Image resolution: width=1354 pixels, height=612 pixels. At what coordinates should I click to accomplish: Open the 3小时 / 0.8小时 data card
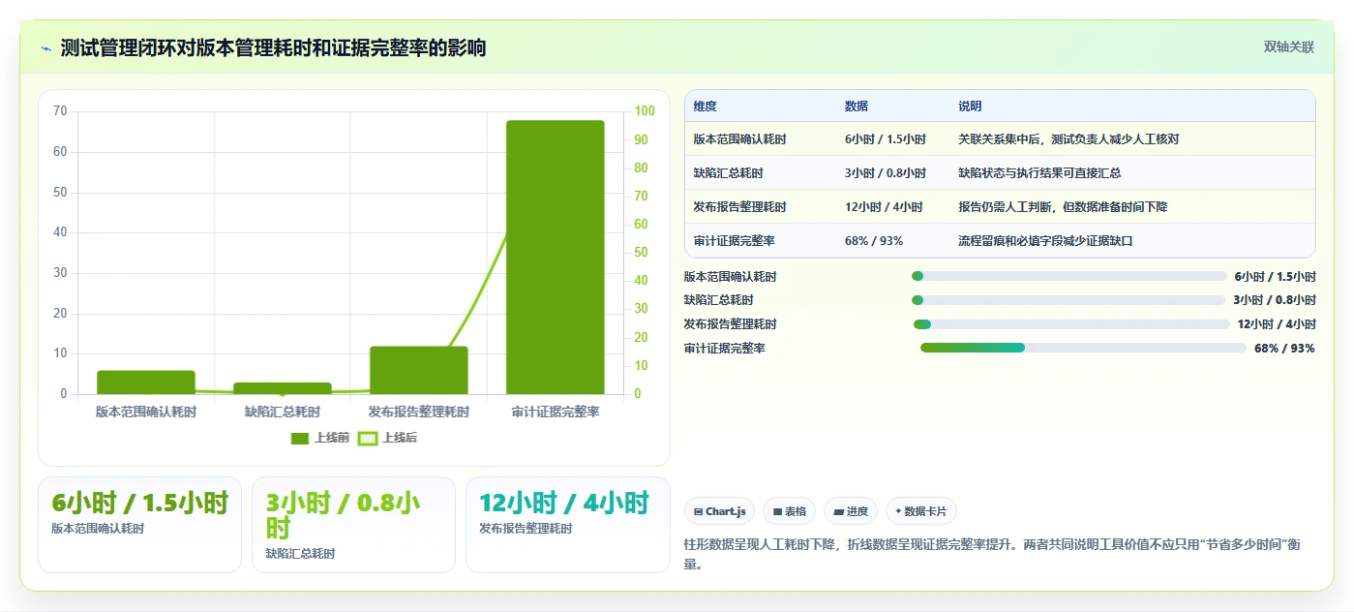coord(353,525)
